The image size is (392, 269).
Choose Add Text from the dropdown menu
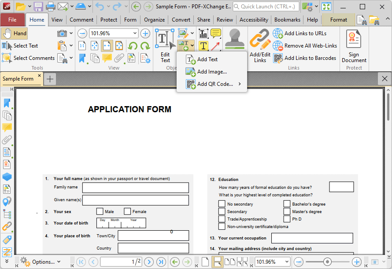pyautogui.click(x=212, y=59)
